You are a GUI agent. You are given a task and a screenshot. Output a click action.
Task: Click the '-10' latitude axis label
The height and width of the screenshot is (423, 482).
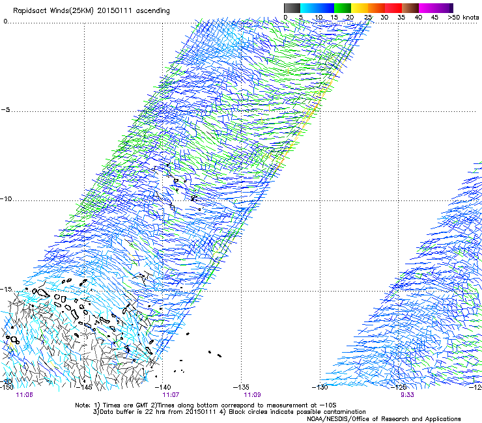[6, 198]
